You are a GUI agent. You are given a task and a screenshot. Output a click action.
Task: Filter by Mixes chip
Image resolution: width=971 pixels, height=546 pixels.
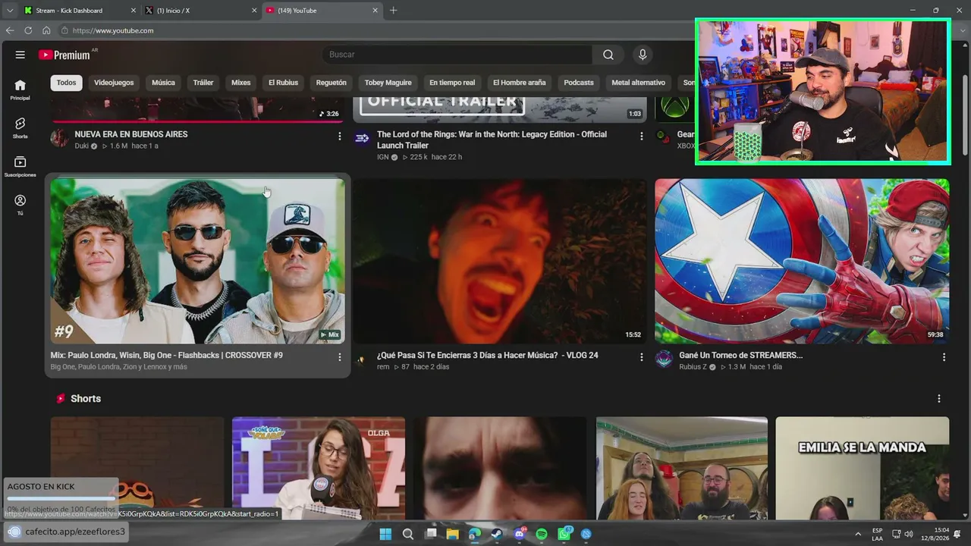[241, 83]
